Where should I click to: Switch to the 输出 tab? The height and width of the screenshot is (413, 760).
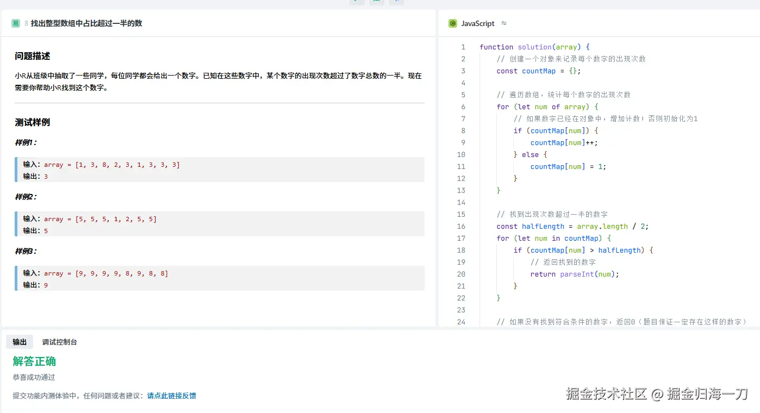(x=20, y=342)
